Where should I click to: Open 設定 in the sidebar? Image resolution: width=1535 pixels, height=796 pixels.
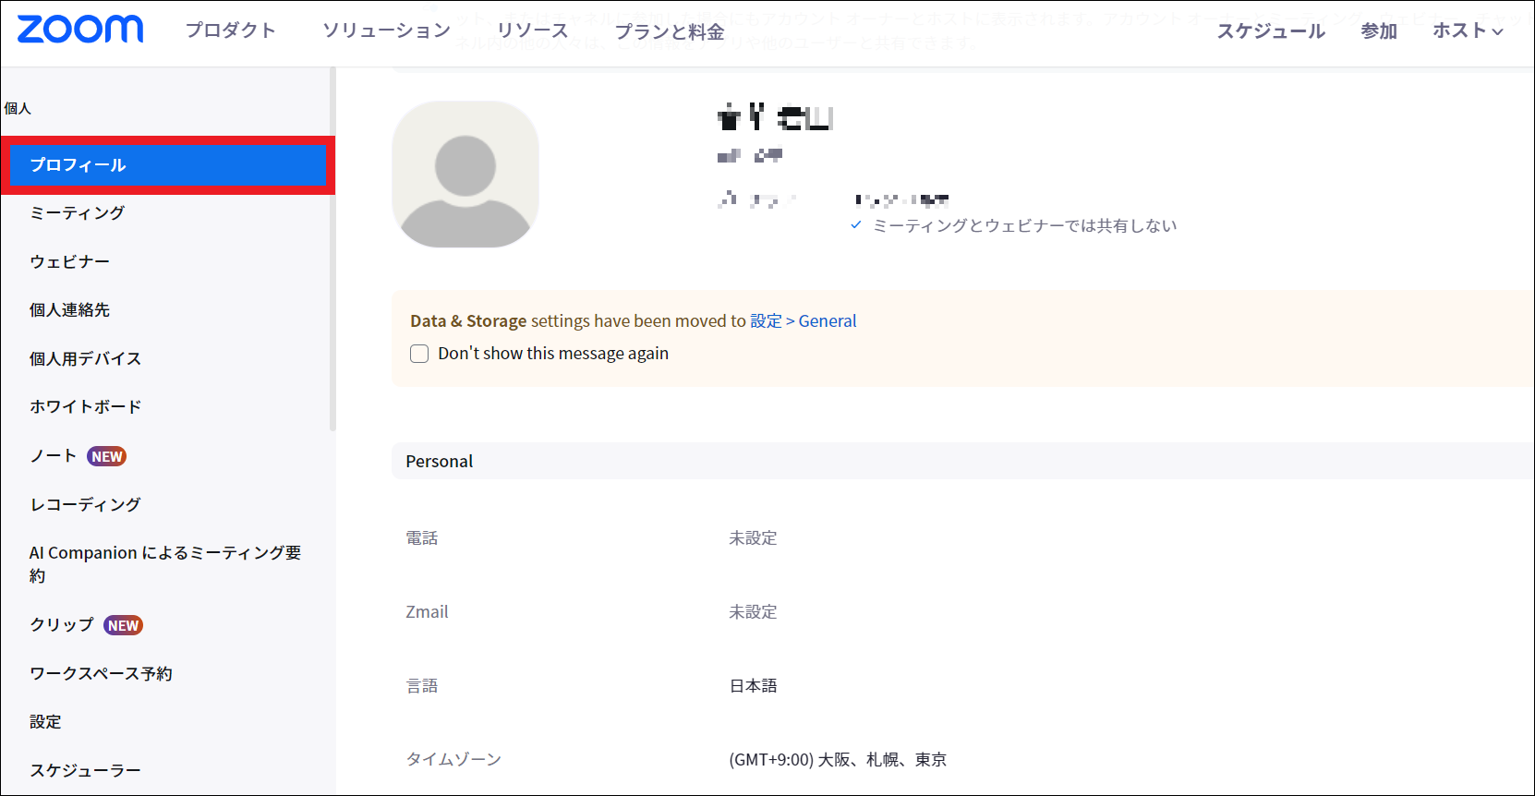click(45, 722)
